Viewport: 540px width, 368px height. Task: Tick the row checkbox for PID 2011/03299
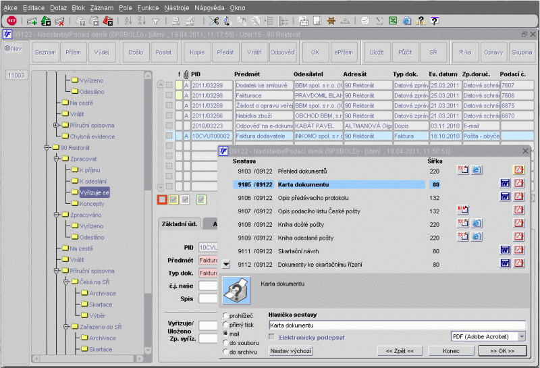point(169,85)
